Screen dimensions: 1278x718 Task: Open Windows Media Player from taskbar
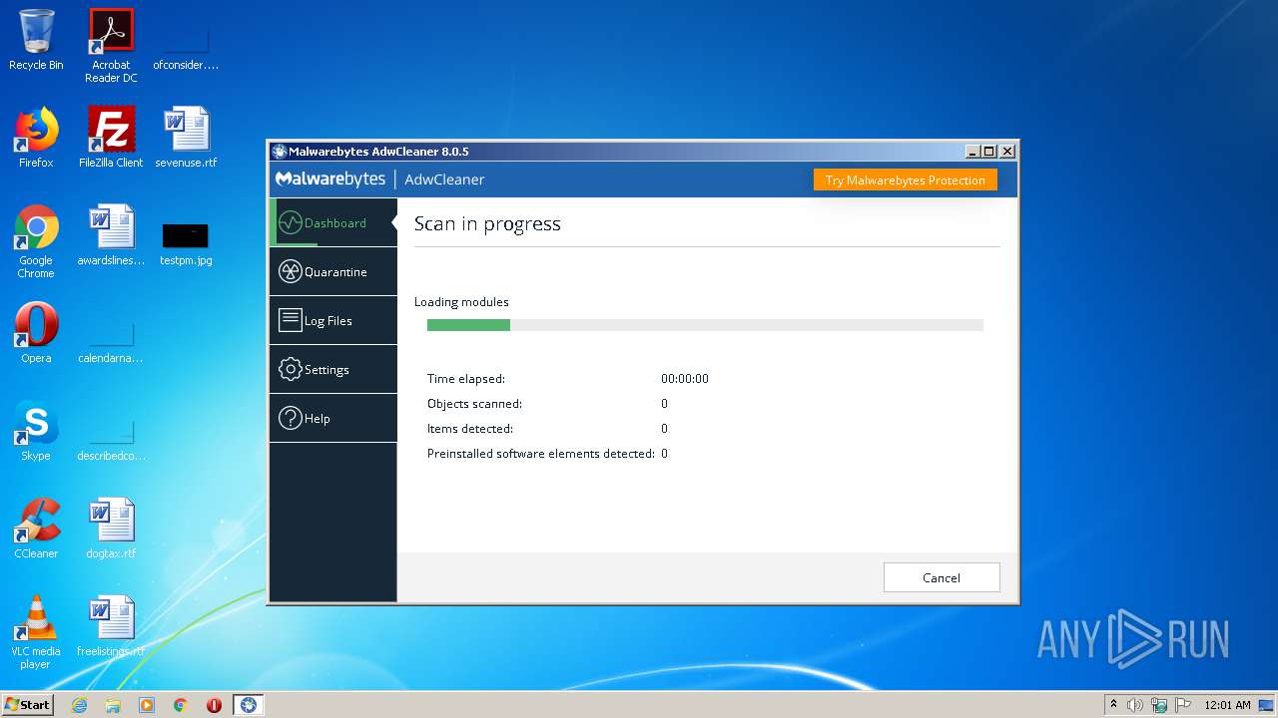(x=147, y=705)
